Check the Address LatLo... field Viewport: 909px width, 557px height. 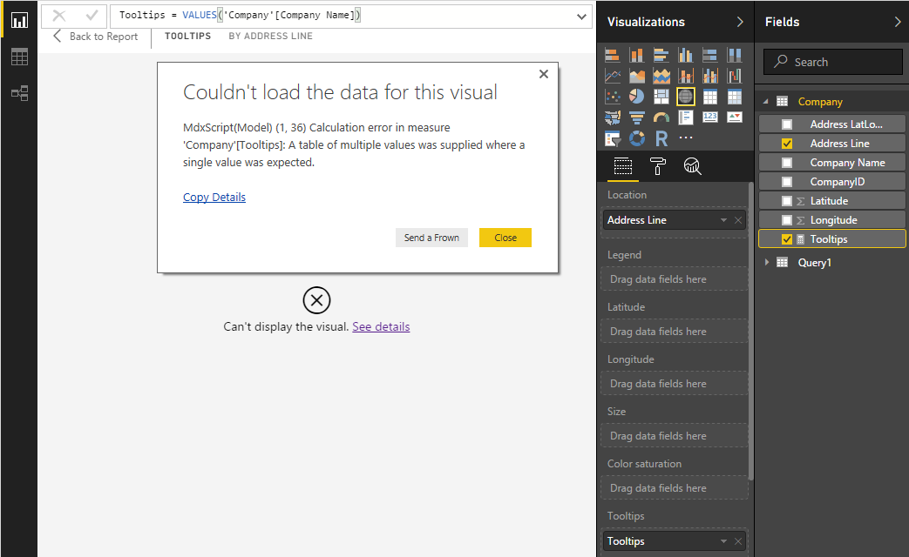(787, 124)
